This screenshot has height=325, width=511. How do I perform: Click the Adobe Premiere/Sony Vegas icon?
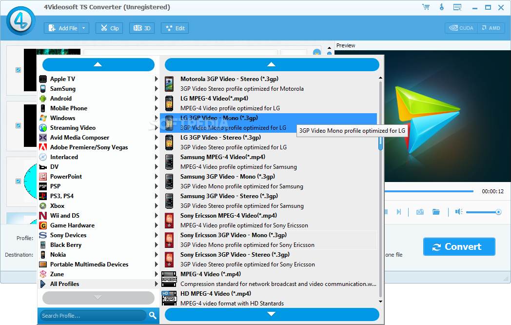pyautogui.click(x=43, y=147)
